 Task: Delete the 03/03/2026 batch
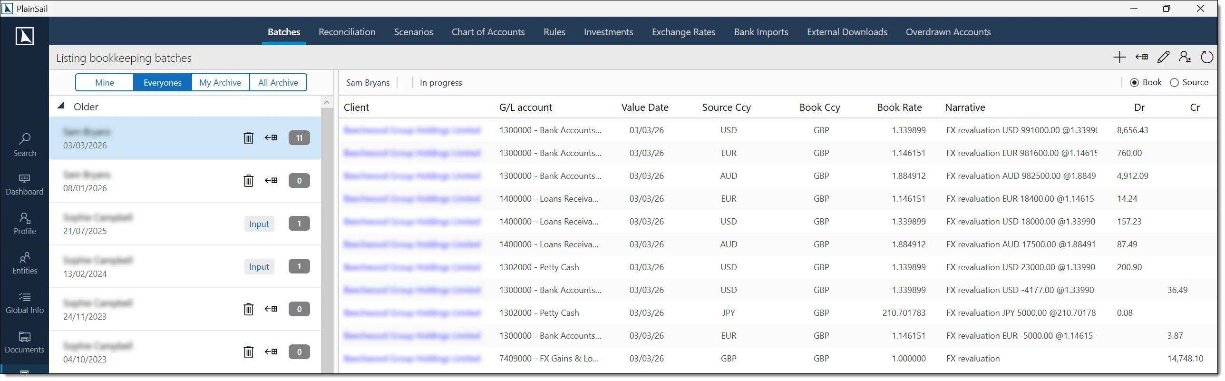click(x=248, y=138)
